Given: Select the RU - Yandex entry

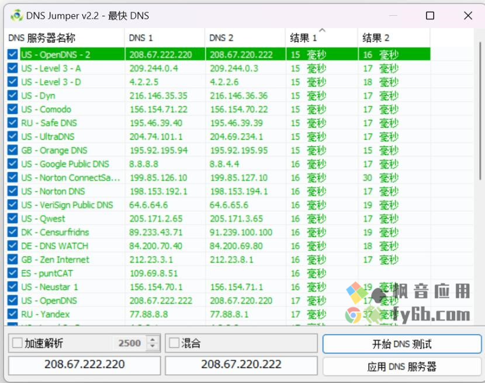Looking at the screenshot, I should click(46, 314).
